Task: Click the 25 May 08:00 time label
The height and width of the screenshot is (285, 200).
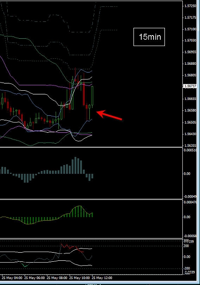Action: pyautogui.click(x=57, y=278)
